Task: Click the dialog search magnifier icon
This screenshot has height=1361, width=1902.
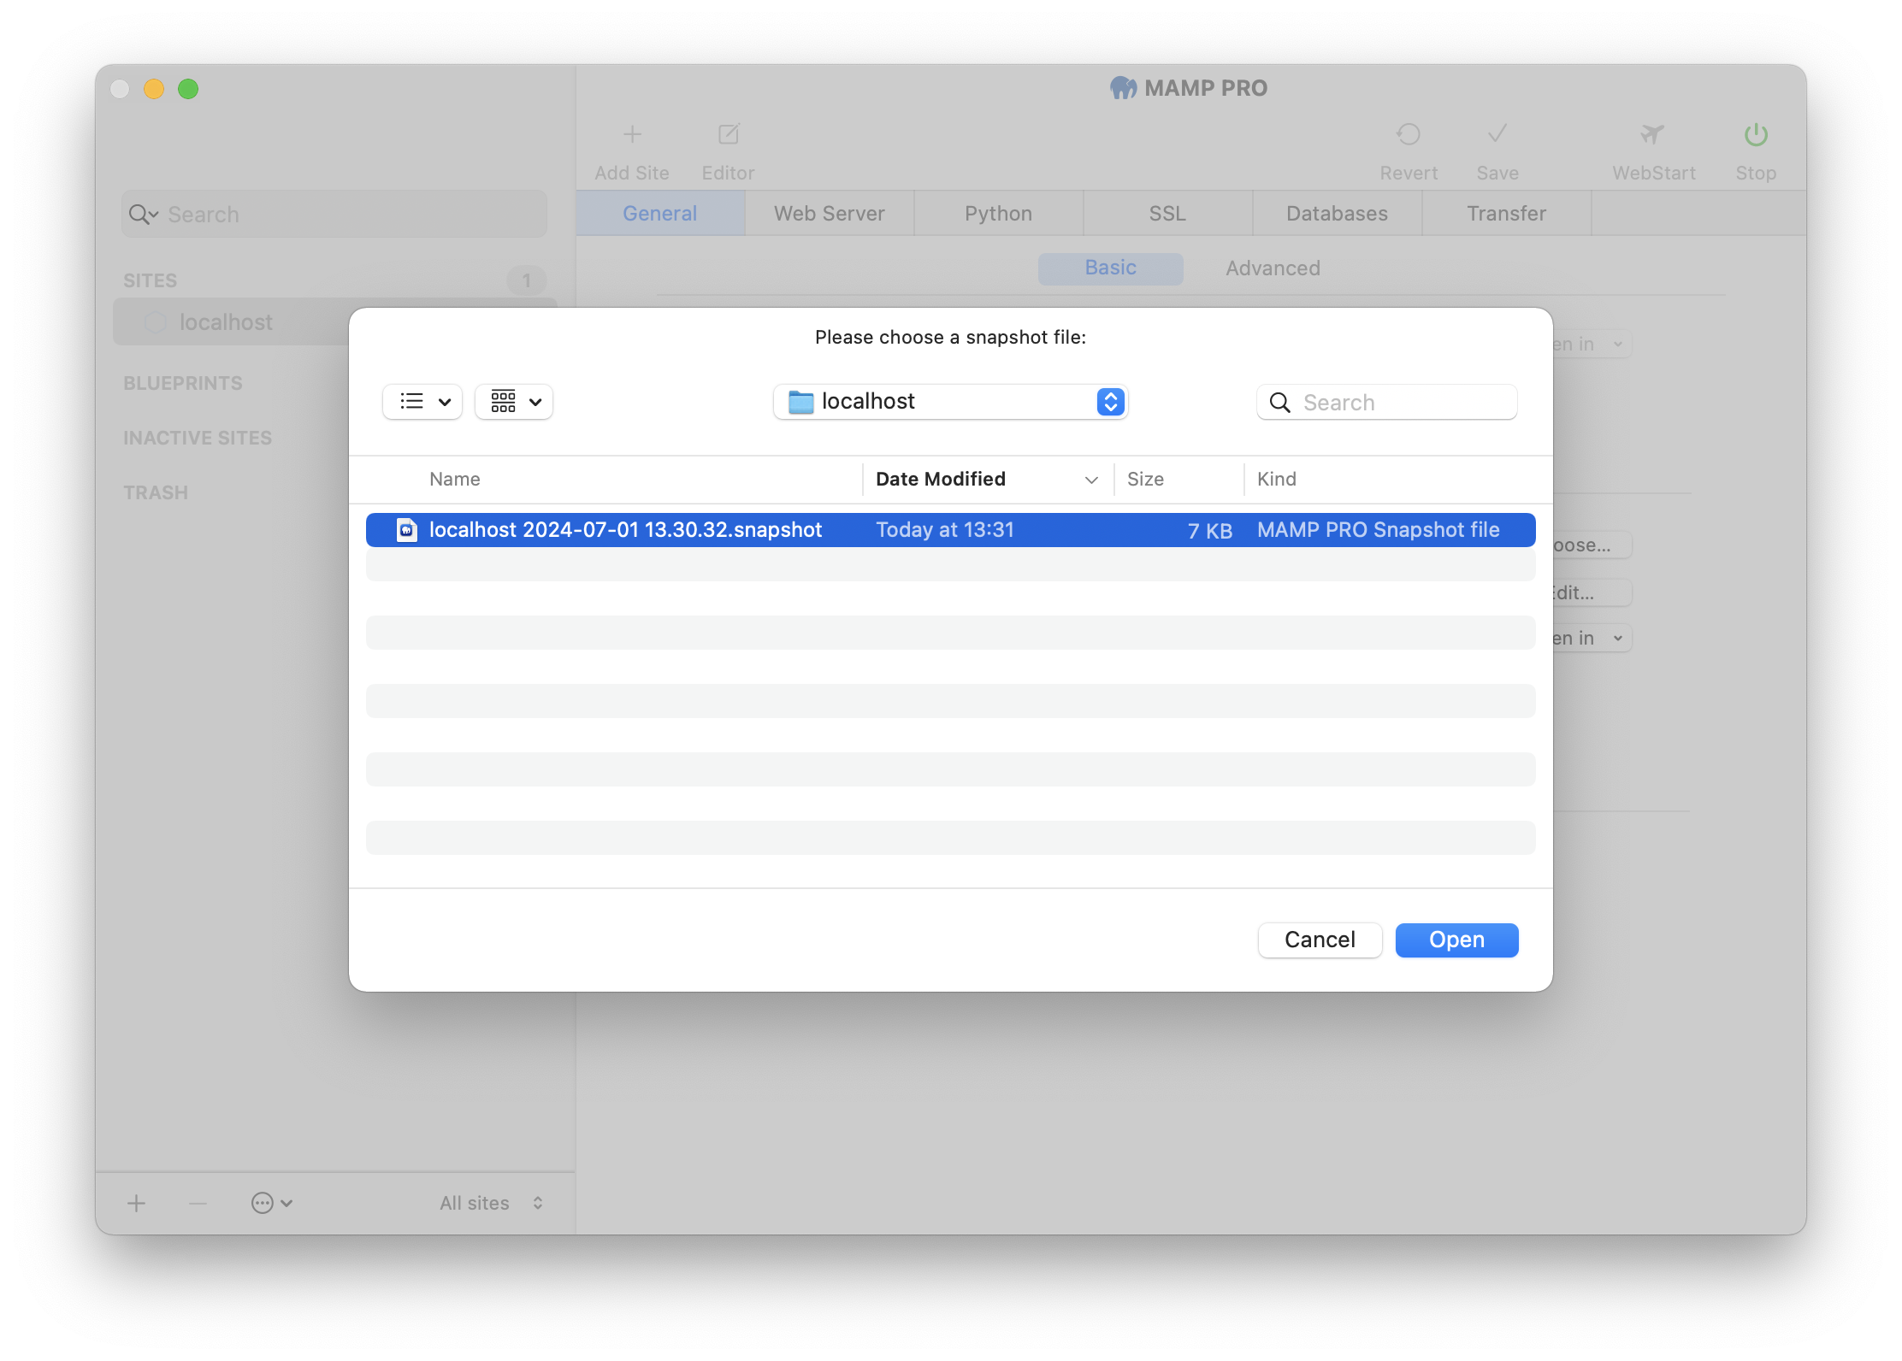Action: coord(1279,403)
